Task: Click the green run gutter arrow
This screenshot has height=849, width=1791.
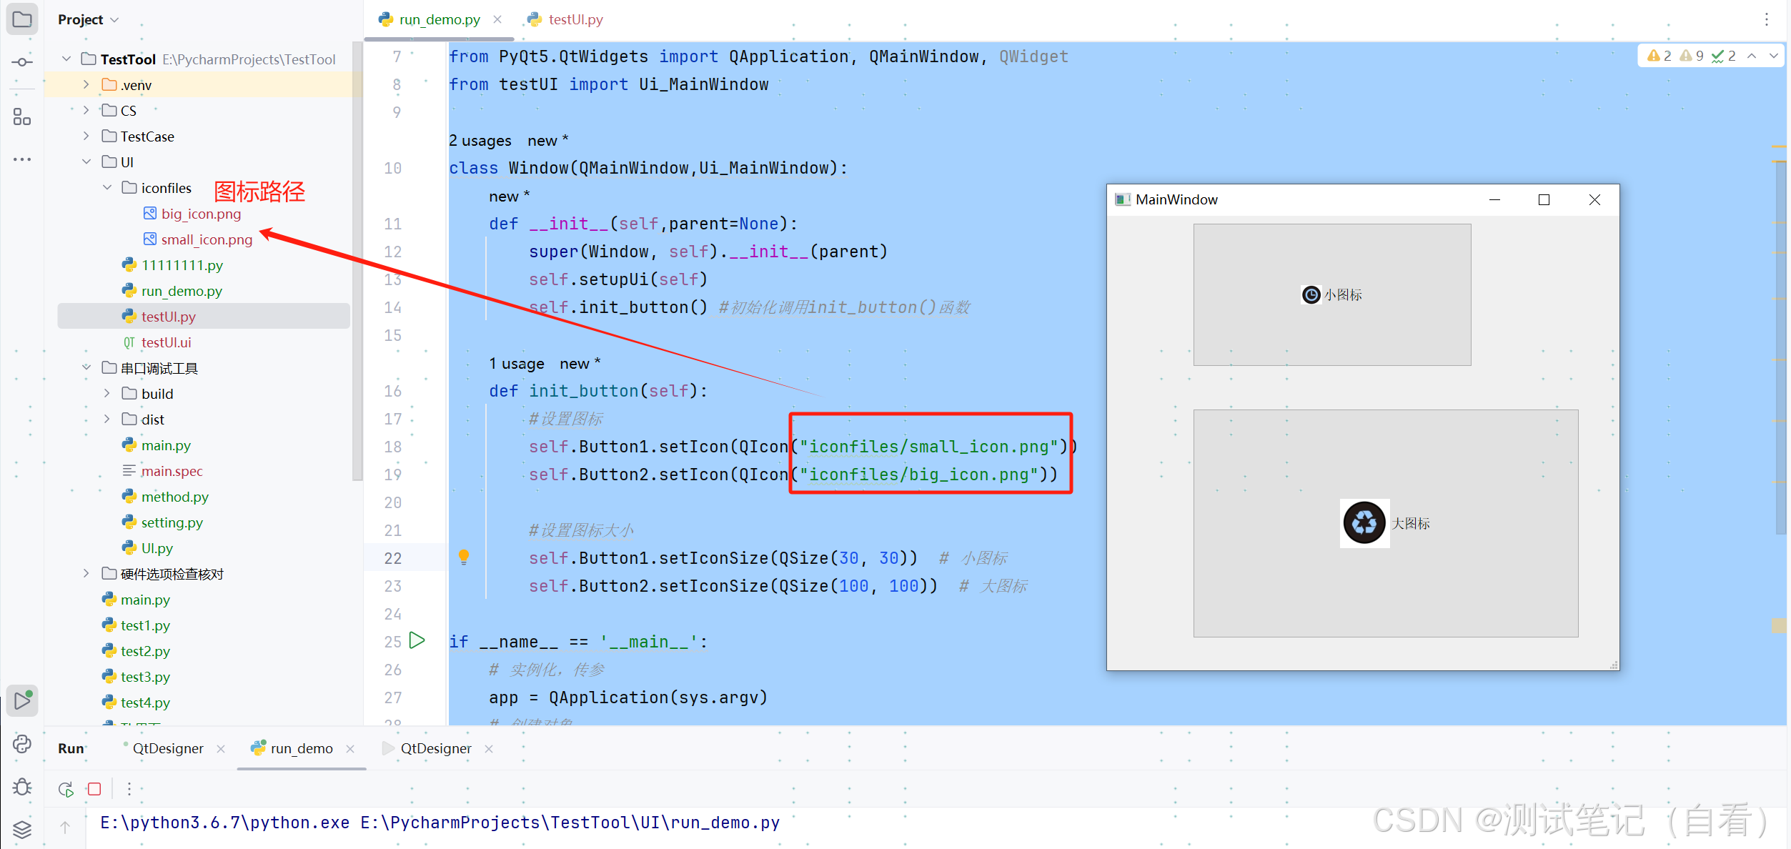Action: click(417, 640)
